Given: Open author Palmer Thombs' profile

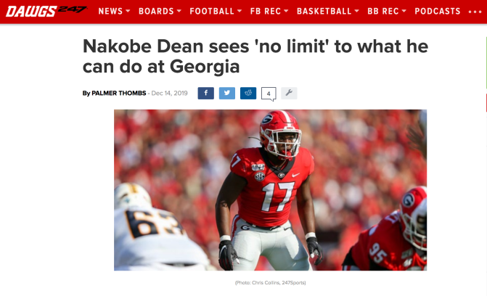Looking at the screenshot, I should (x=118, y=93).
